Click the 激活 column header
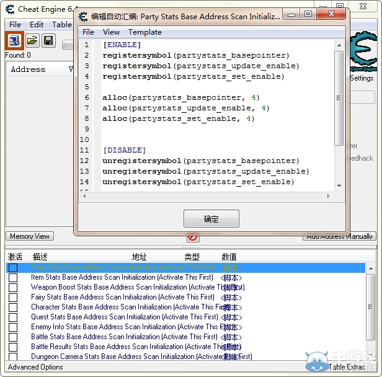The image size is (382, 377). pos(15,257)
